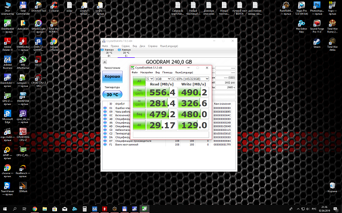This screenshot has height=213, width=342.
Task: Open the Правка menu in CrystalDiskInfo
Action: [x=115, y=46]
